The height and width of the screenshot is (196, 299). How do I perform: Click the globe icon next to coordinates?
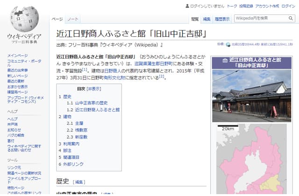click(x=228, y=45)
